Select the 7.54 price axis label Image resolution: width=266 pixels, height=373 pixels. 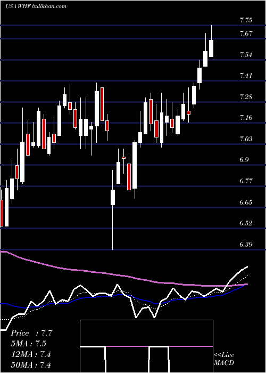point(246,55)
